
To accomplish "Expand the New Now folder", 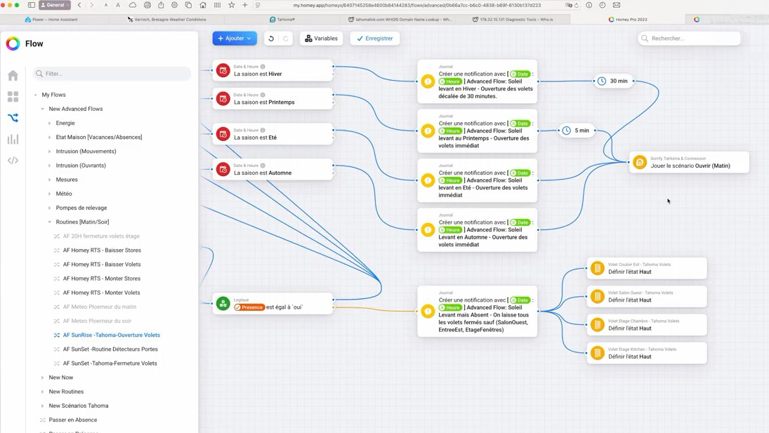I will point(43,378).
